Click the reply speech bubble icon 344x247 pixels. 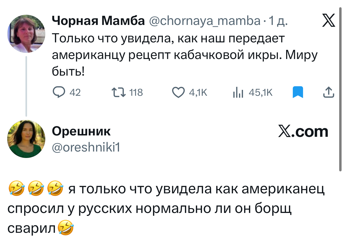tap(59, 93)
